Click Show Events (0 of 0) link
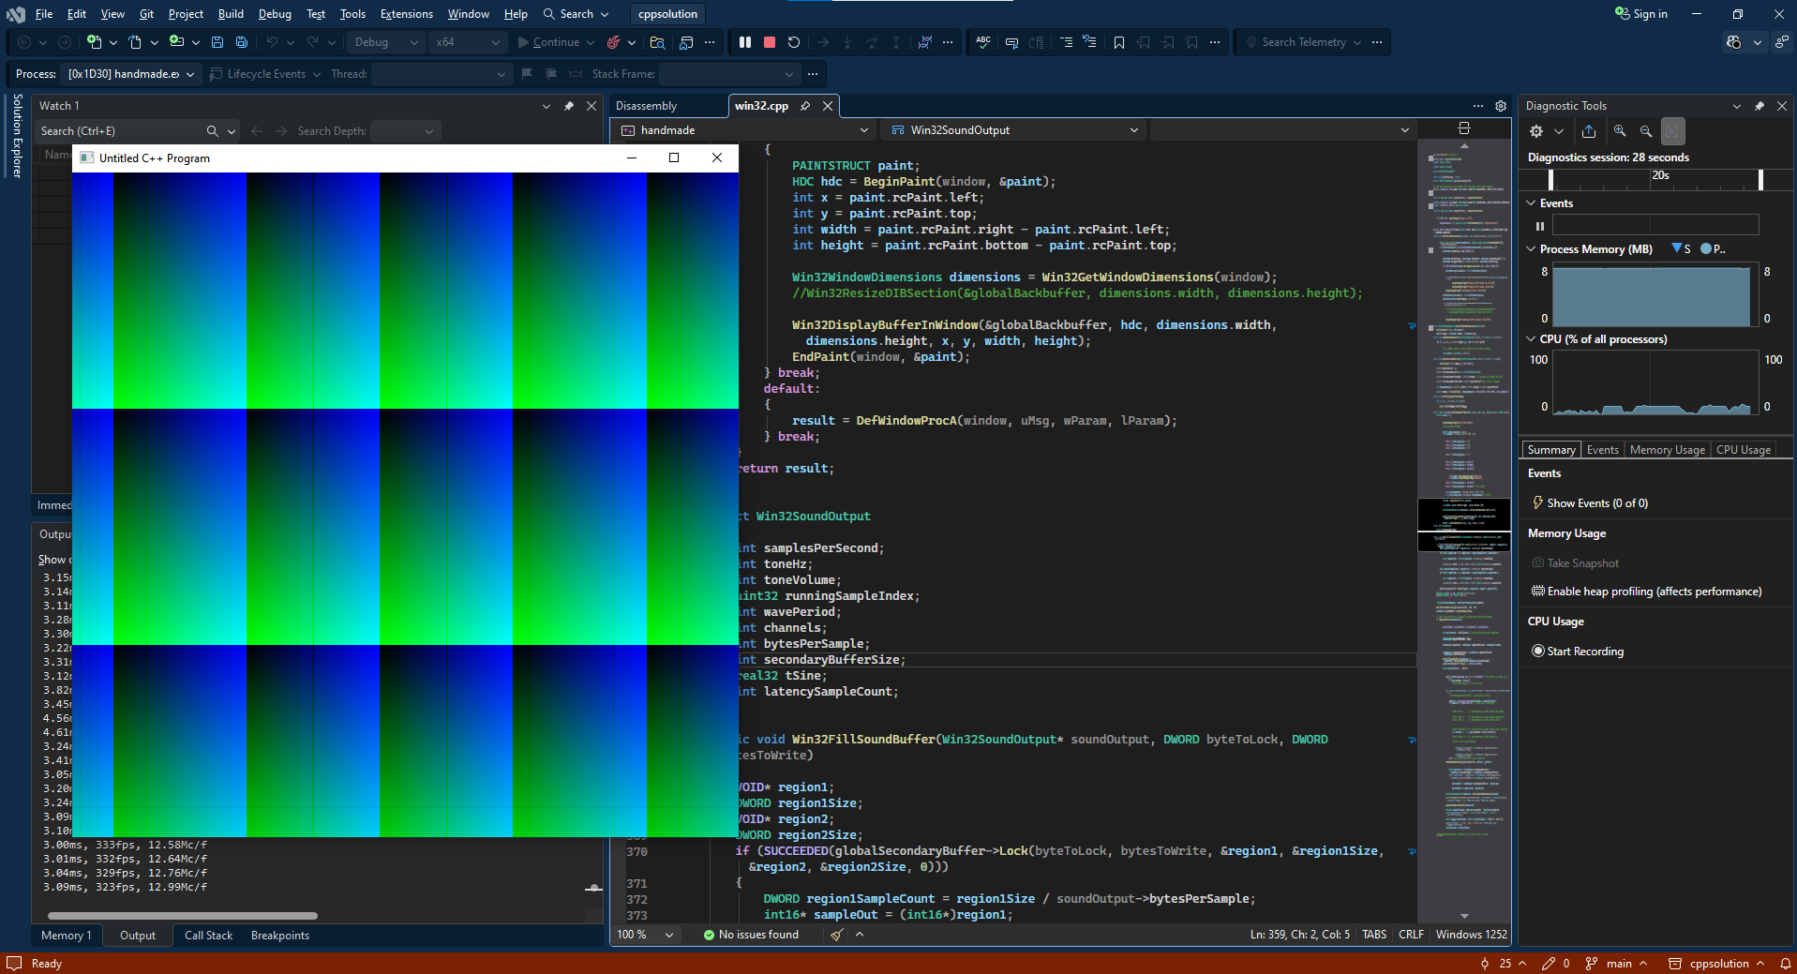 (1596, 503)
